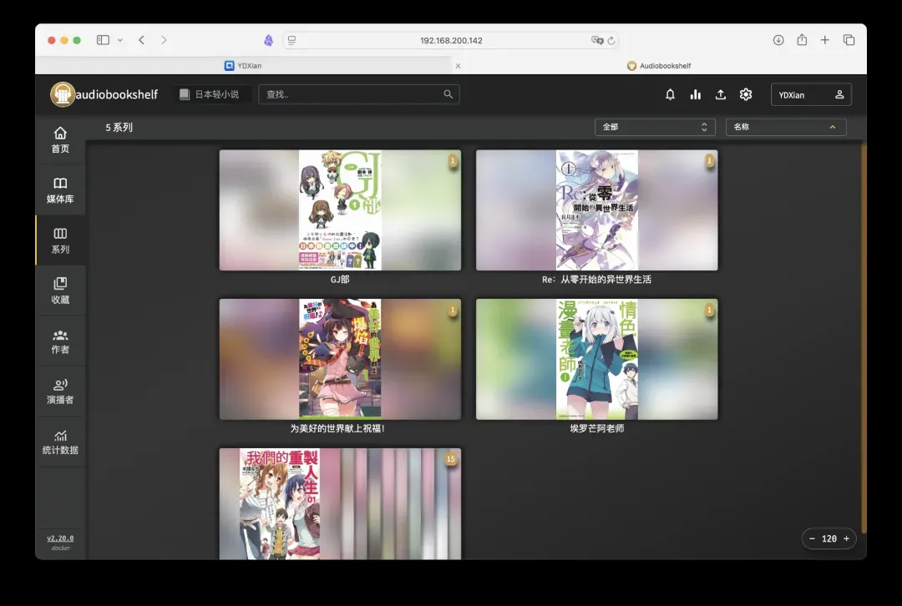902x606 pixels.
Task: Switch to the Audiobookshelf browser tab
Action: [660, 65]
